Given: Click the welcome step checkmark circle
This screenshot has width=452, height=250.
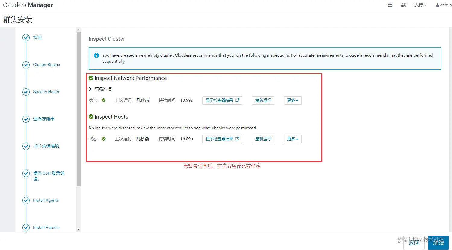Looking at the screenshot, I should 26,38.
